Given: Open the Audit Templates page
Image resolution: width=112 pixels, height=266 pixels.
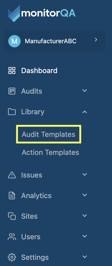Looking at the screenshot, I should tap(49, 134).
